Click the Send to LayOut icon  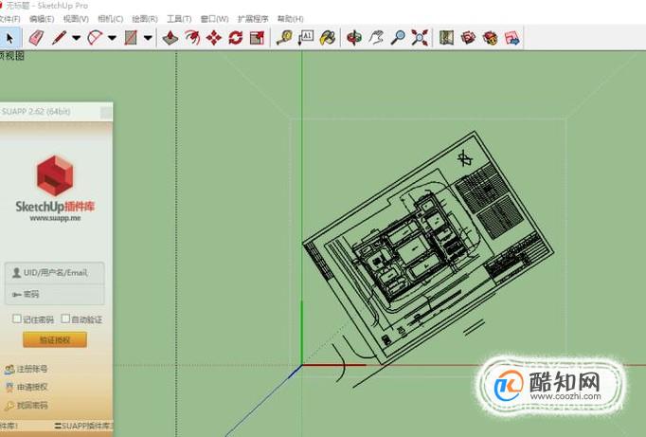[511, 38]
